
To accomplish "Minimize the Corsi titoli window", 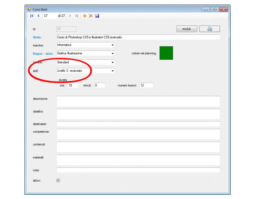I will tap(206, 10).
